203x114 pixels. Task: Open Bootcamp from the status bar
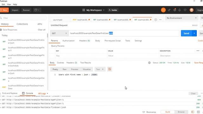coord(149,112)
